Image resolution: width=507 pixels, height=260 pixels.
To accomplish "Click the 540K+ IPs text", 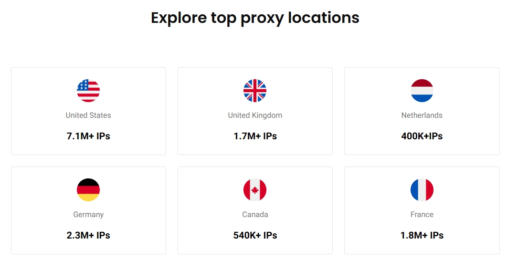I will [x=255, y=235].
